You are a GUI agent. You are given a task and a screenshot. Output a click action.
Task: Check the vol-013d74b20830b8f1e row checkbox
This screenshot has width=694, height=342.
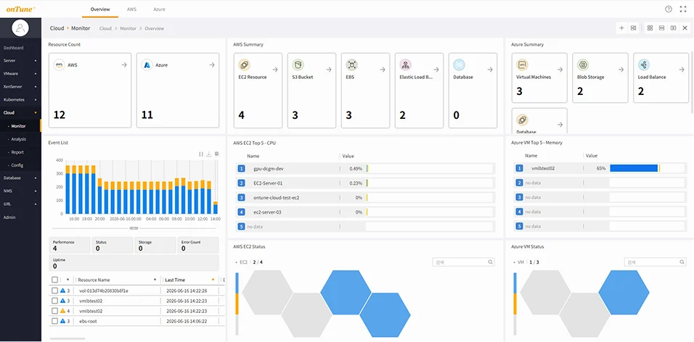(54, 291)
